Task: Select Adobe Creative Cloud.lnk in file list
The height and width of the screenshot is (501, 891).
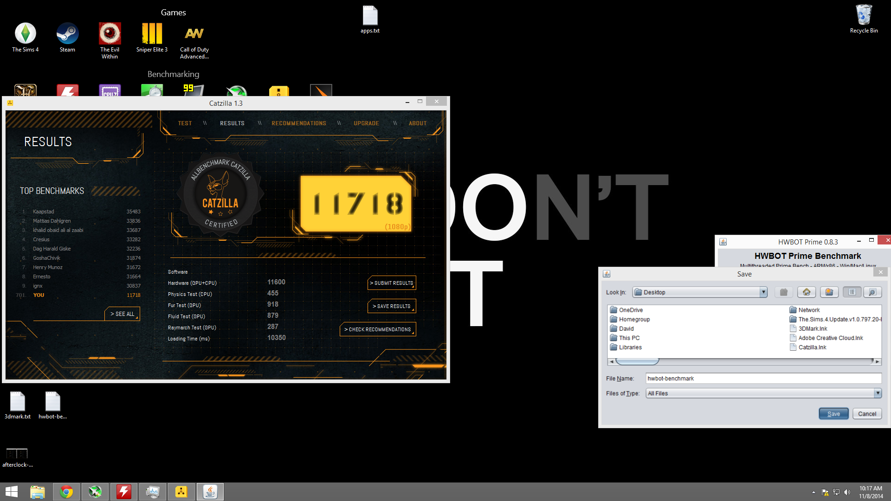Action: [x=826, y=338]
